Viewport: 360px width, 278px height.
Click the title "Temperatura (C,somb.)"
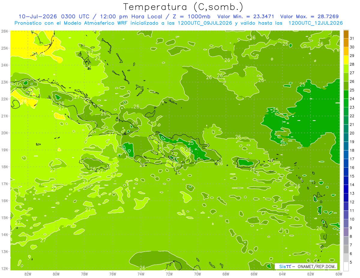point(183,7)
